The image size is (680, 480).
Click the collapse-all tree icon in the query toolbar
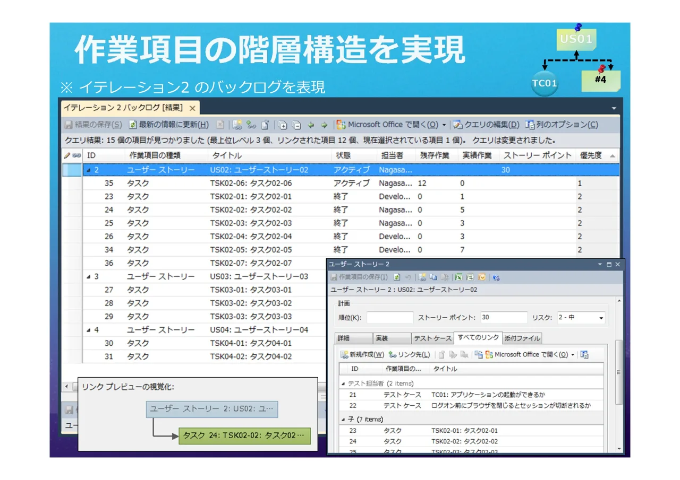(x=297, y=125)
